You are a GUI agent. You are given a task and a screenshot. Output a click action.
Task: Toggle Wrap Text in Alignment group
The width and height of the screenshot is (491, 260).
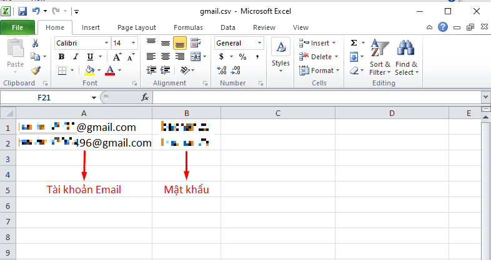coord(196,43)
